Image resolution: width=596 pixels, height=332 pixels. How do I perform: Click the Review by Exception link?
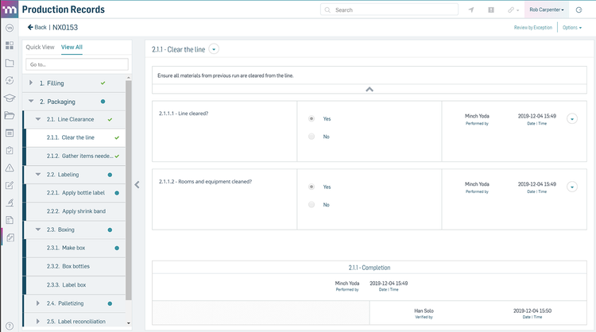pyautogui.click(x=532, y=28)
